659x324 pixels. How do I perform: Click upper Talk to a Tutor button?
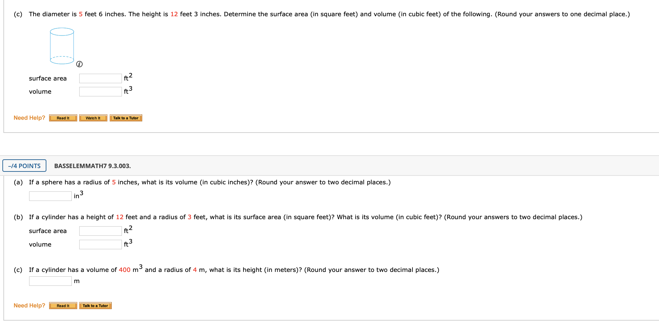pos(126,118)
